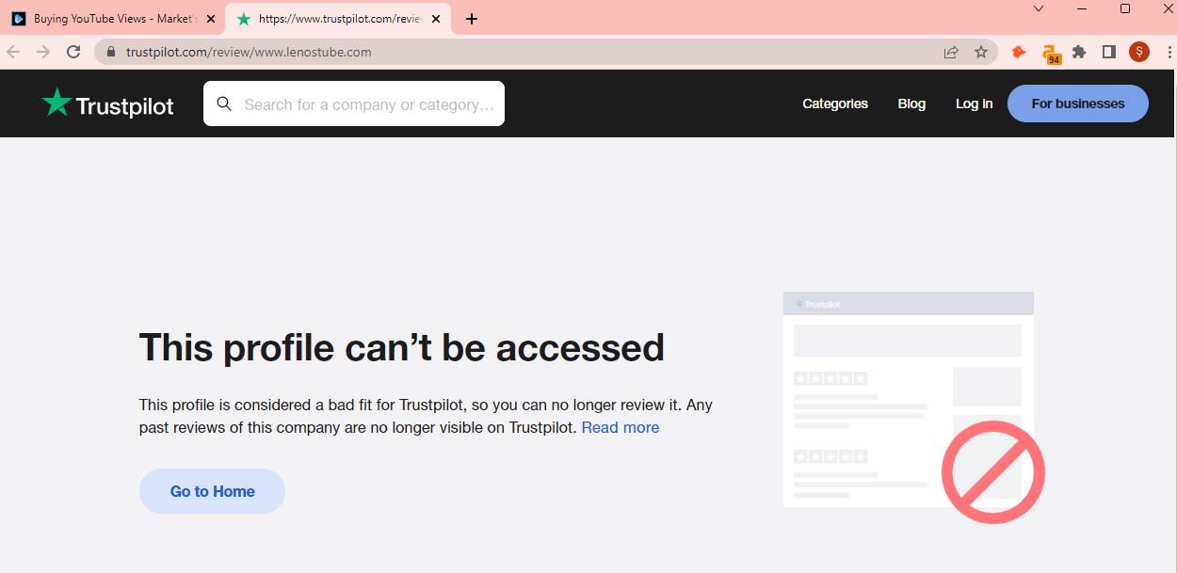Toggle the browser side panel icon
This screenshot has width=1177, height=573.
[1109, 52]
